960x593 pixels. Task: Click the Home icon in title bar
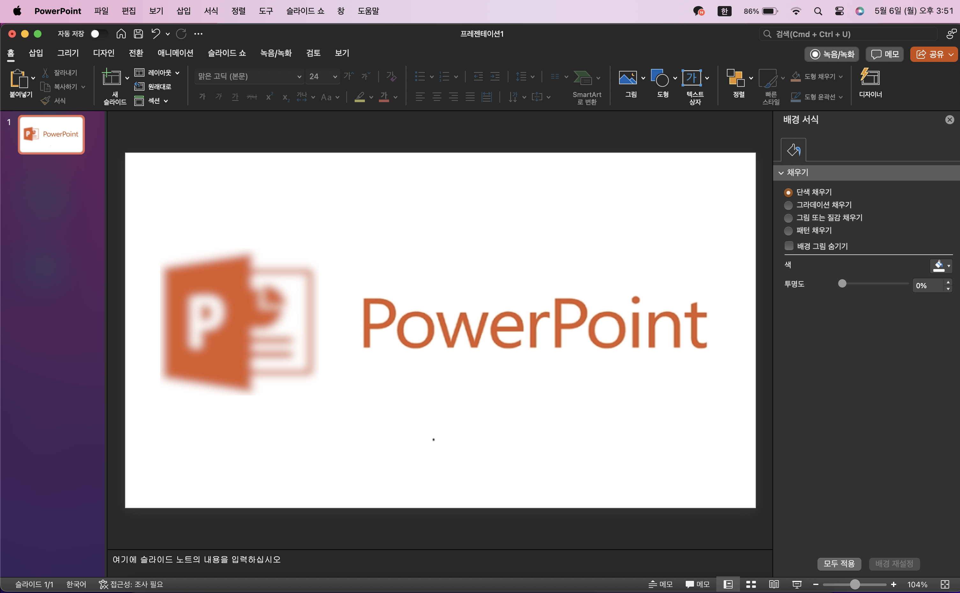coord(121,34)
